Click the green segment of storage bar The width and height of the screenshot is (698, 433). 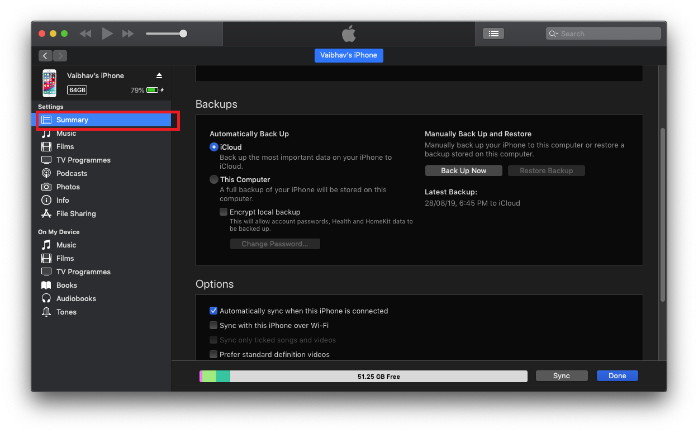209,377
